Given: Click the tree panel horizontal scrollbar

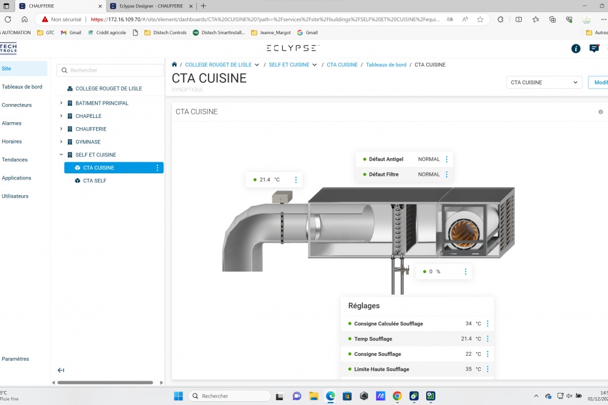Looking at the screenshot, I should 105,382.
